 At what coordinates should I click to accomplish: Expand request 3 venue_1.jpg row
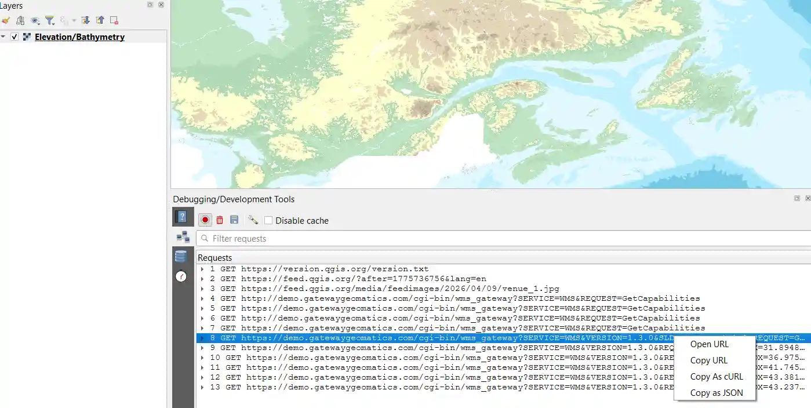coord(202,289)
